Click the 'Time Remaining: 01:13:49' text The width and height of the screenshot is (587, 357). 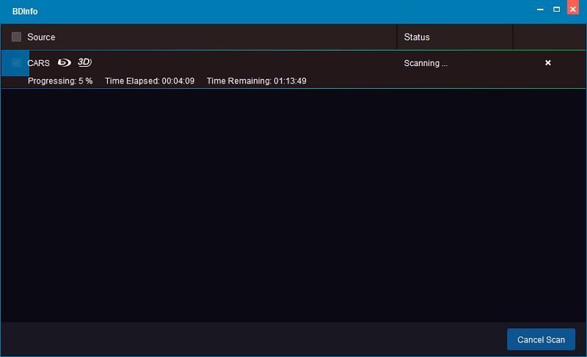pos(256,81)
